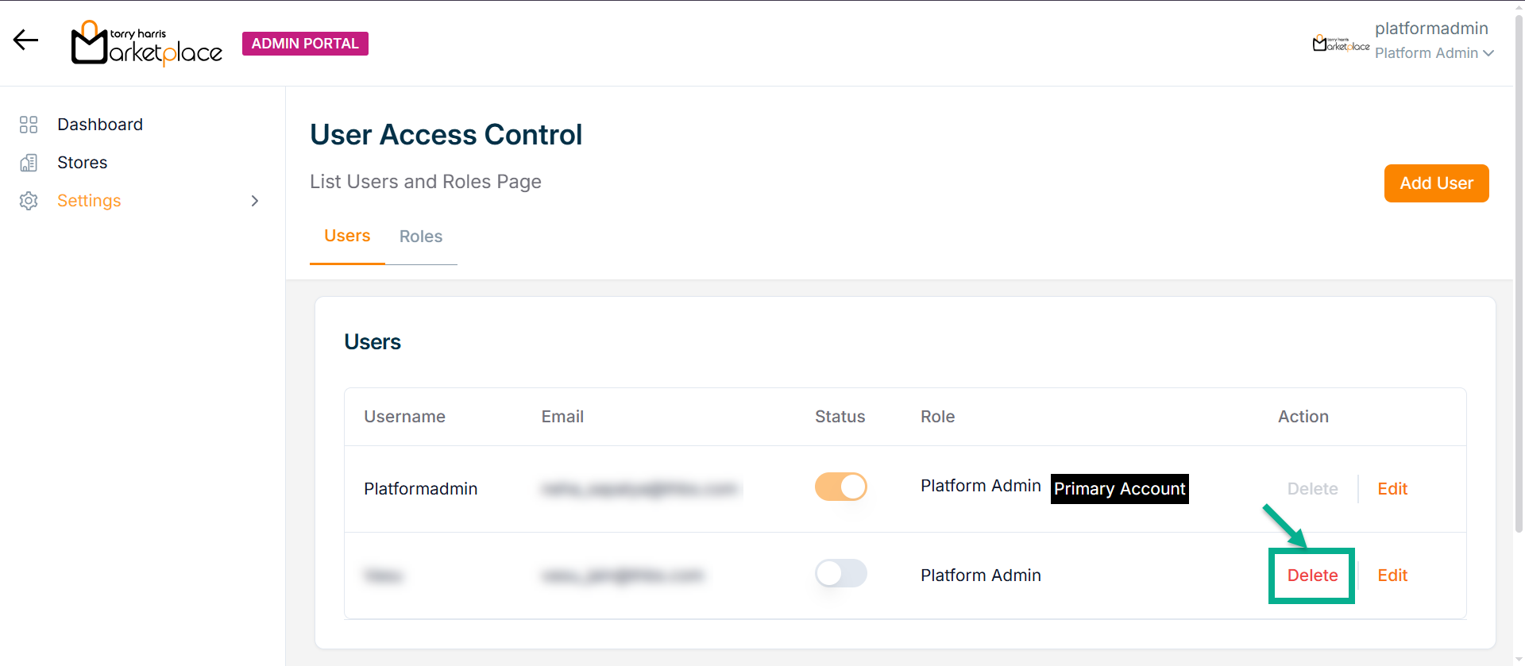This screenshot has width=1525, height=666.
Task: Expand the Settings submenu chevron
Action: [x=255, y=201]
